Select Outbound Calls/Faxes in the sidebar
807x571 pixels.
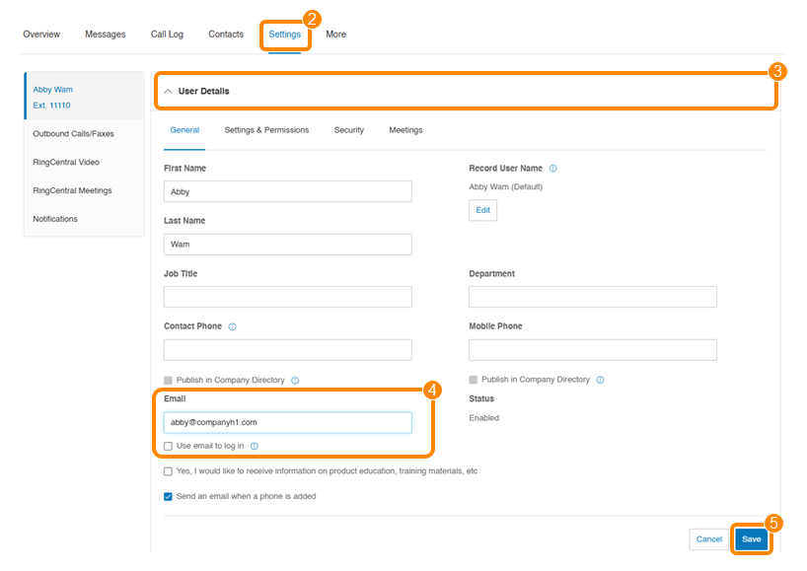click(73, 134)
